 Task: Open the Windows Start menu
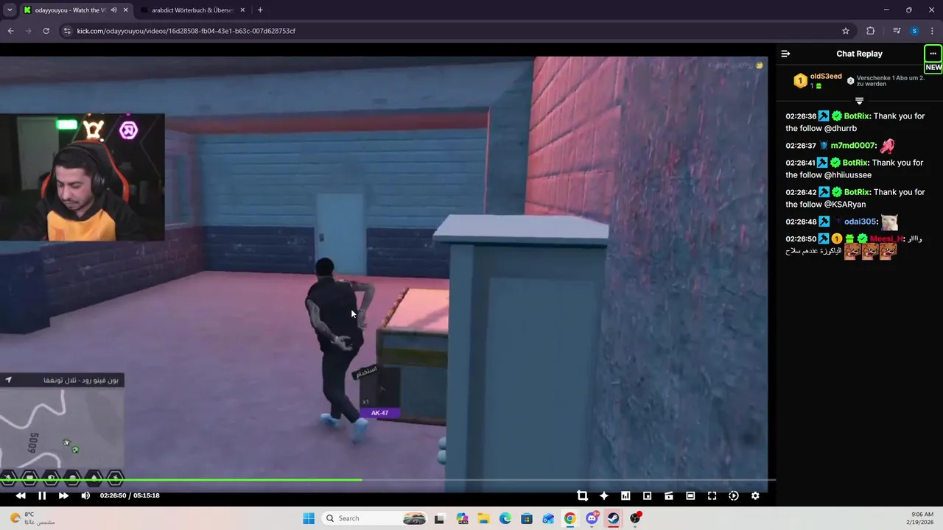[309, 518]
